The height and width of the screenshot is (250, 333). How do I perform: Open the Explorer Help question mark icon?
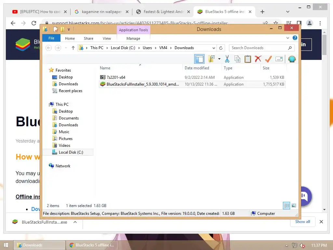295,38
